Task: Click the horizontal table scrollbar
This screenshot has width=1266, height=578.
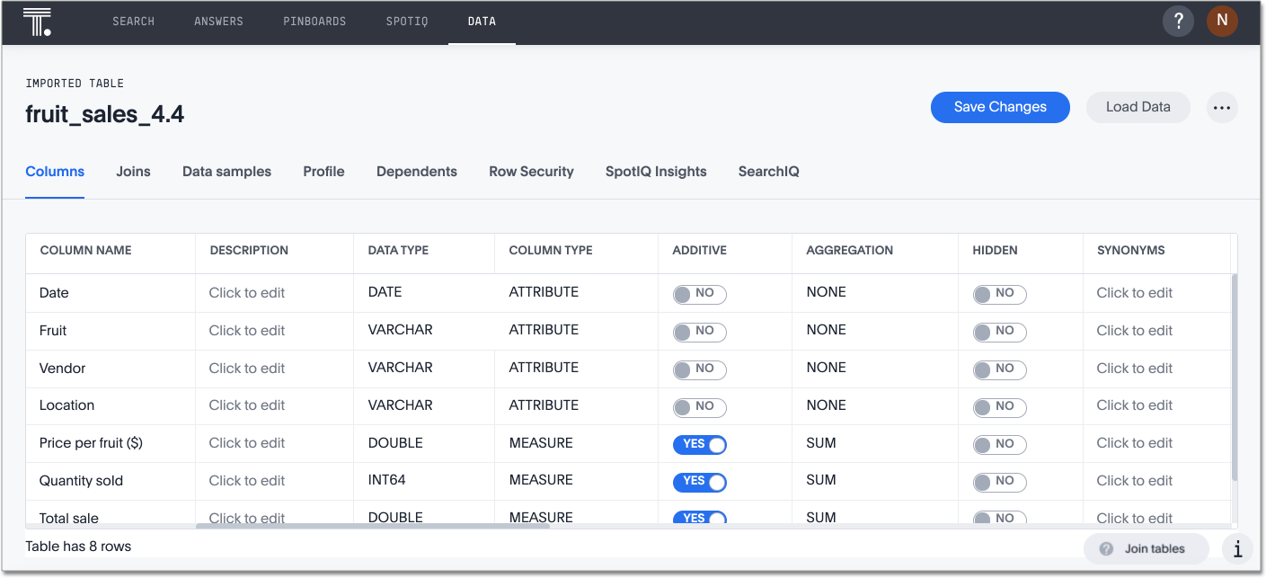Action: click(x=372, y=526)
